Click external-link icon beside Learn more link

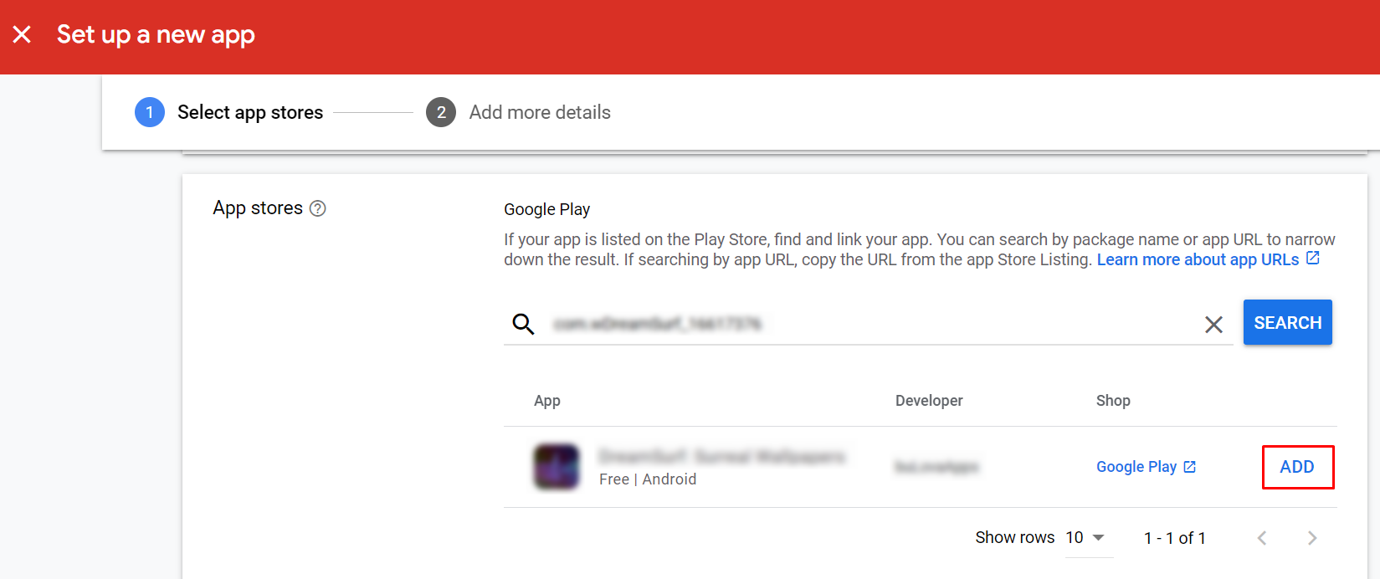tap(1313, 259)
